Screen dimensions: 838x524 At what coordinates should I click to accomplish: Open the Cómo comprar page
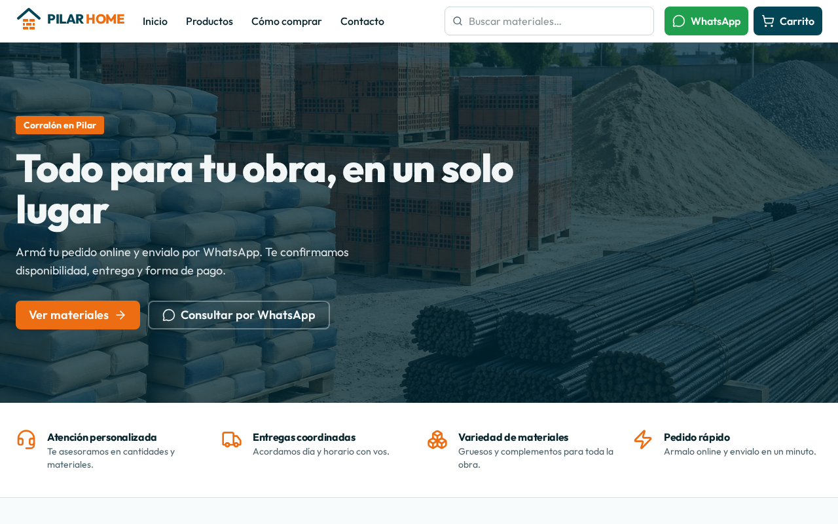(x=287, y=21)
